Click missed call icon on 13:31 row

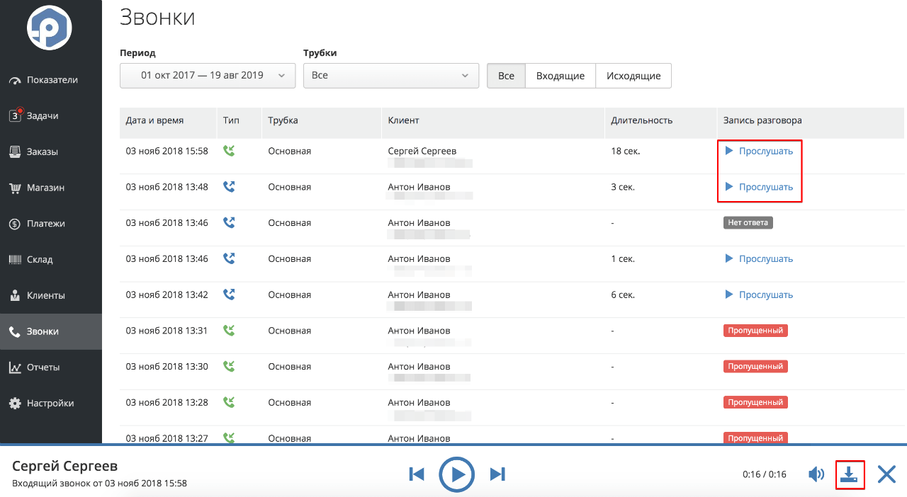[229, 330]
